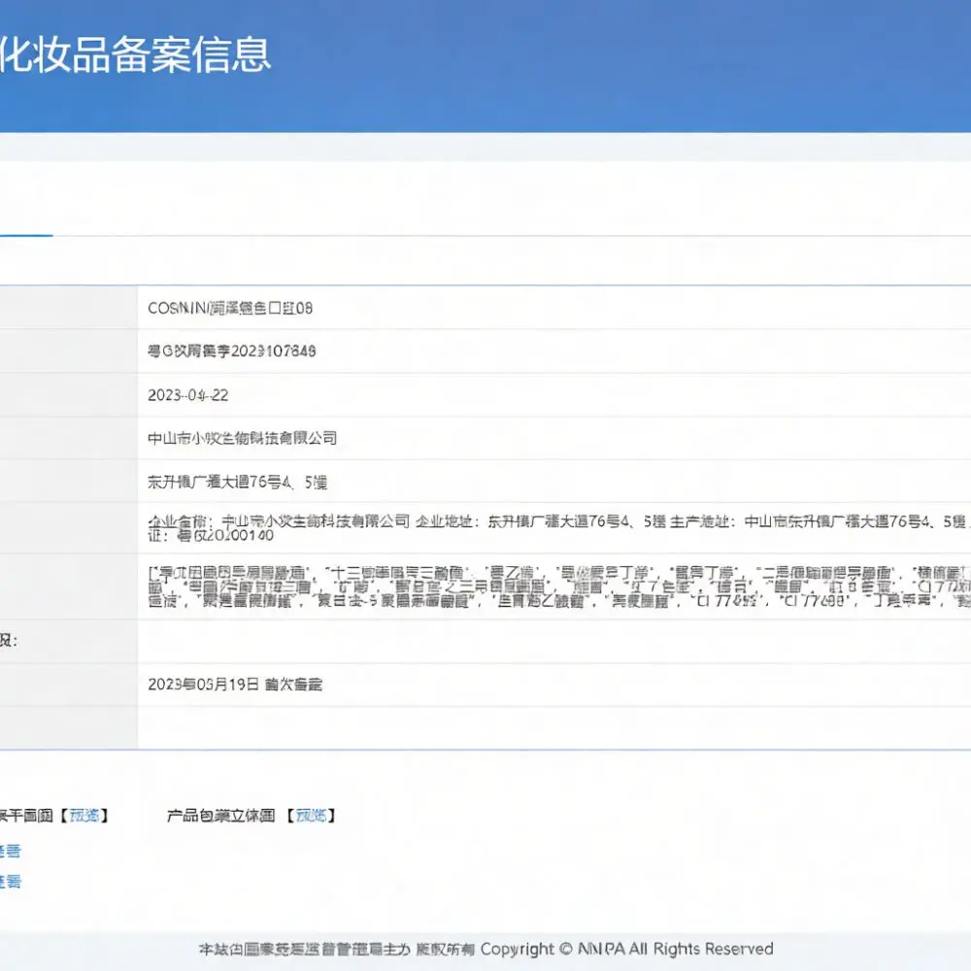
Task: Click the date value 2023-04-22
Action: tap(187, 395)
